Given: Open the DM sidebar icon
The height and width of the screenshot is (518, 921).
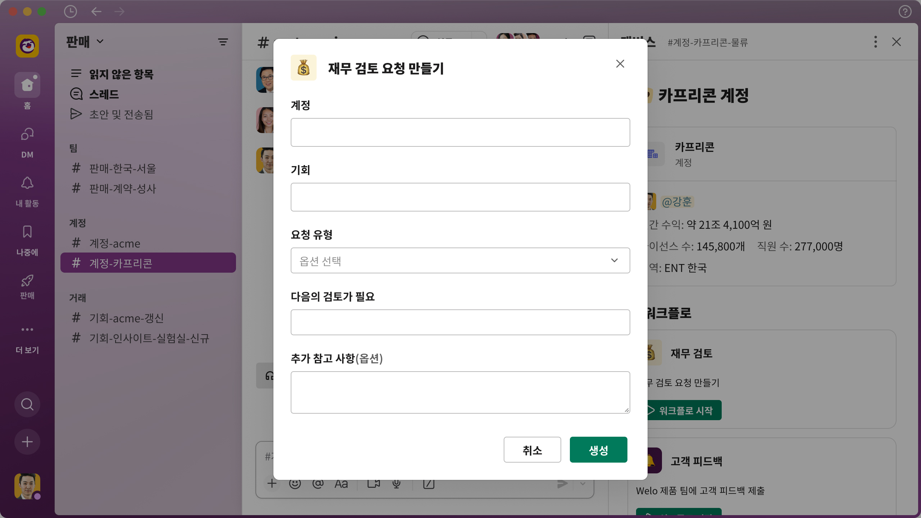Looking at the screenshot, I should [x=27, y=135].
